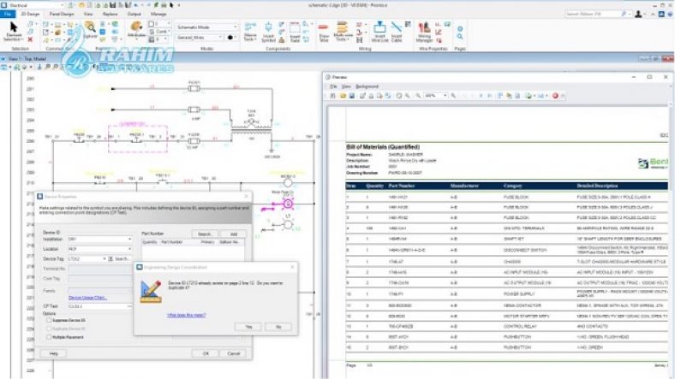Open the Device Usage Chart link
This screenshot has width=675, height=379.
87,297
